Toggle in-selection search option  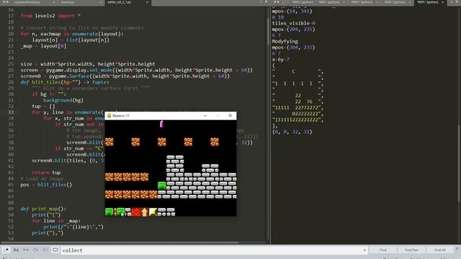click(45, 250)
